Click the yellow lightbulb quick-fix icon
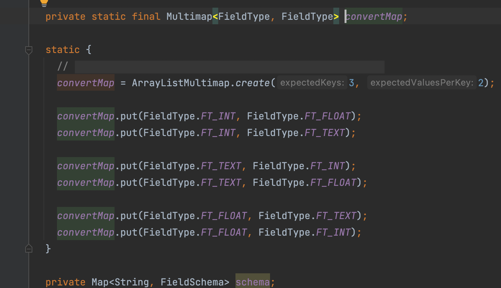The height and width of the screenshot is (288, 501). coord(44,3)
